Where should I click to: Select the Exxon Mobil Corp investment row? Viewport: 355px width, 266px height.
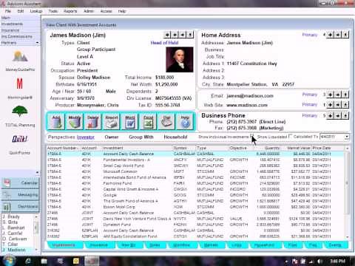[x=196, y=207]
